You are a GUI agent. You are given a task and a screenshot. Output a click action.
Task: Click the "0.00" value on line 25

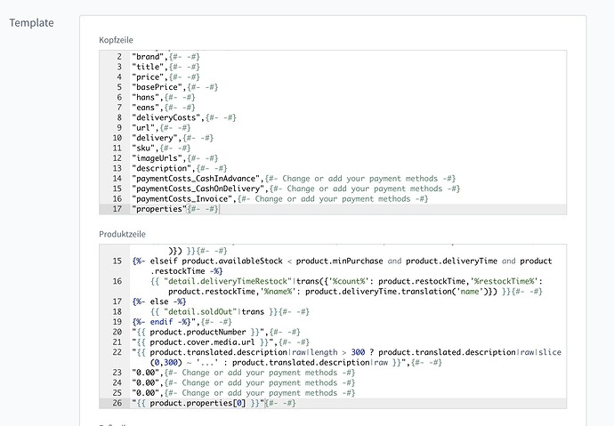pos(147,393)
